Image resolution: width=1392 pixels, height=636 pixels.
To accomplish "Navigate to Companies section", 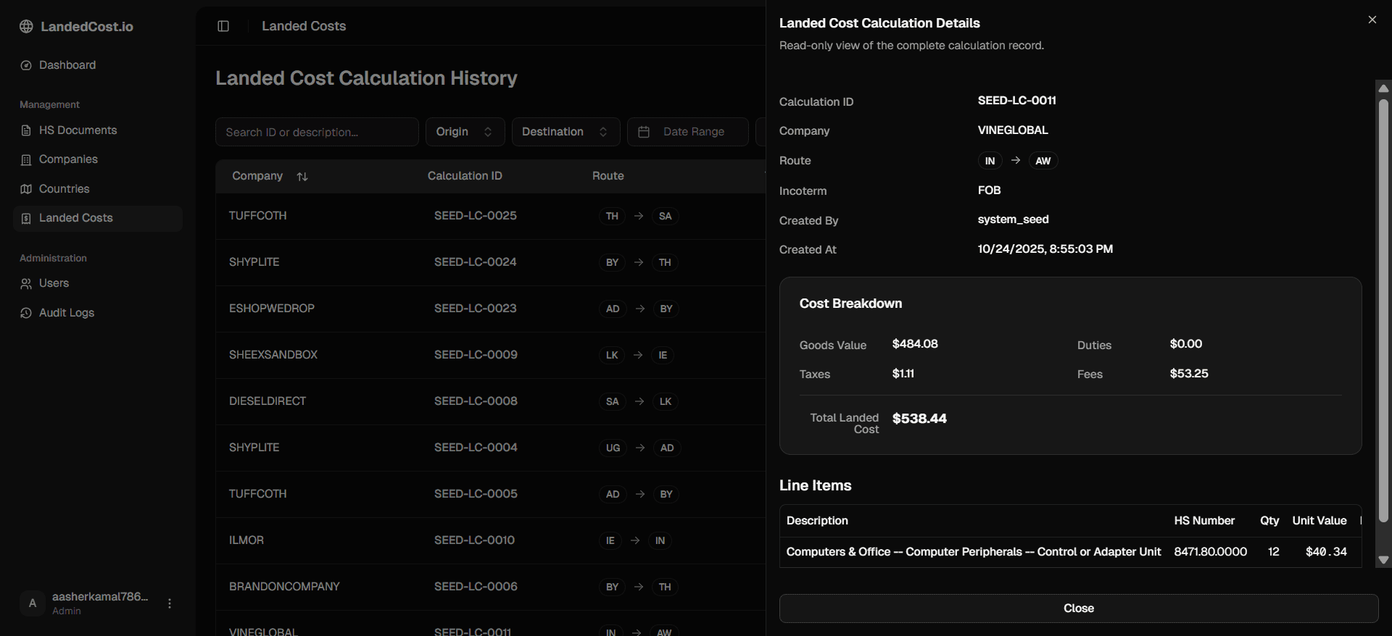I will coord(68,159).
